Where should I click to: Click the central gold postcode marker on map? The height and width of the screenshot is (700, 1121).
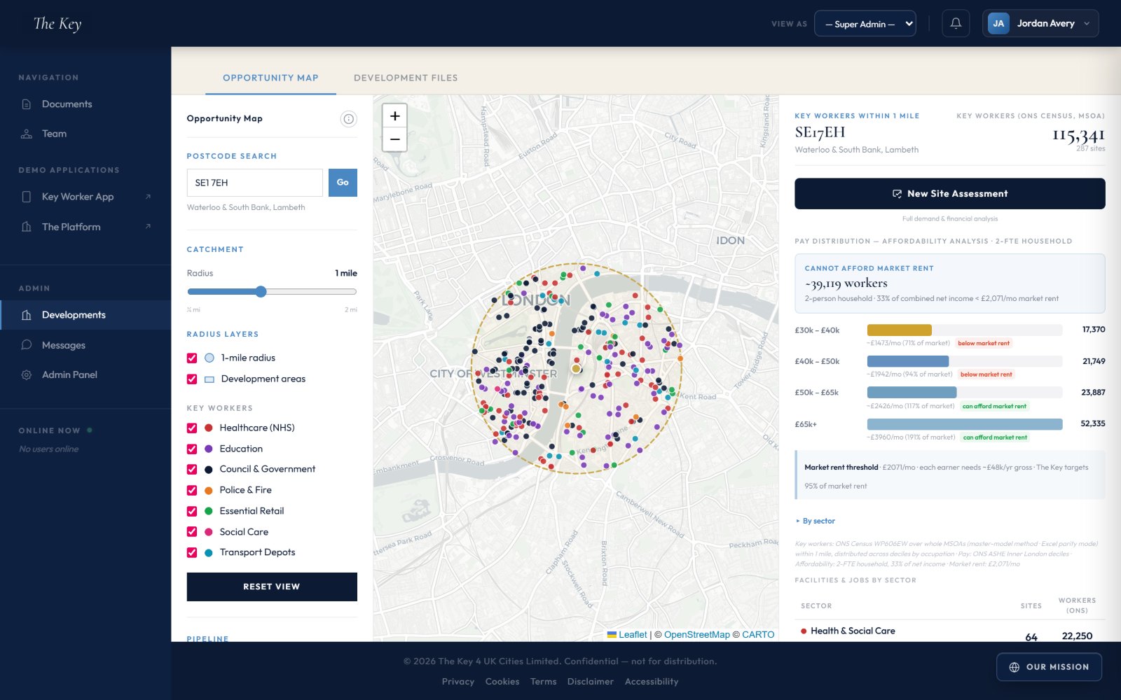[x=576, y=368]
